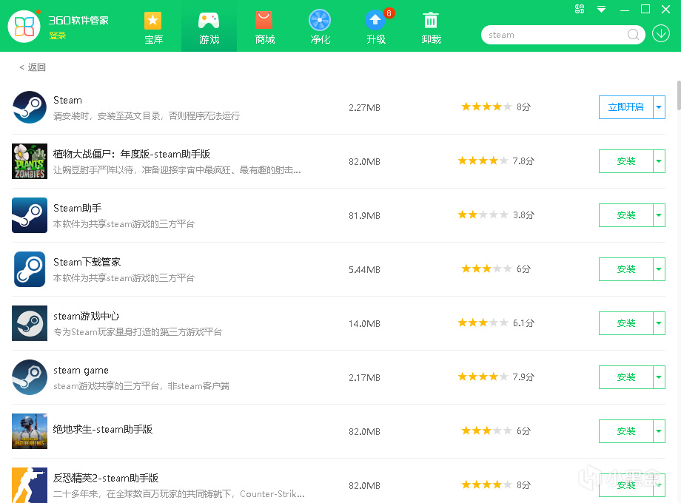Click the 立即开启 button for Steam

point(625,107)
